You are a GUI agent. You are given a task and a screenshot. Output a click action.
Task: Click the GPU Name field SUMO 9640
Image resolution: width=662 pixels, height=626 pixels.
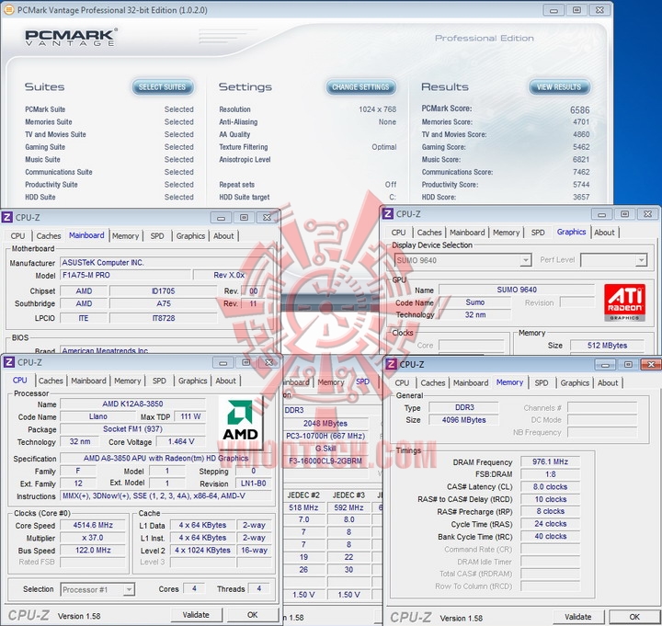tap(517, 290)
